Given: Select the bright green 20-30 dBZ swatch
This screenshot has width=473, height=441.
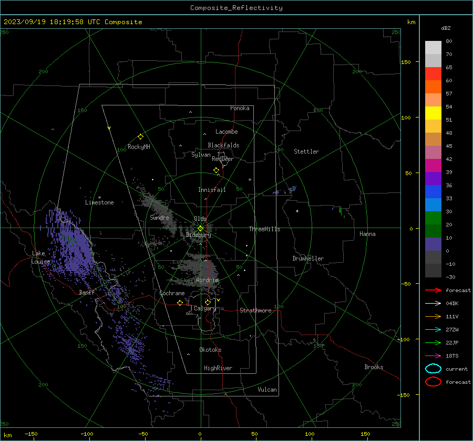Looking at the screenshot, I should click(x=433, y=218).
